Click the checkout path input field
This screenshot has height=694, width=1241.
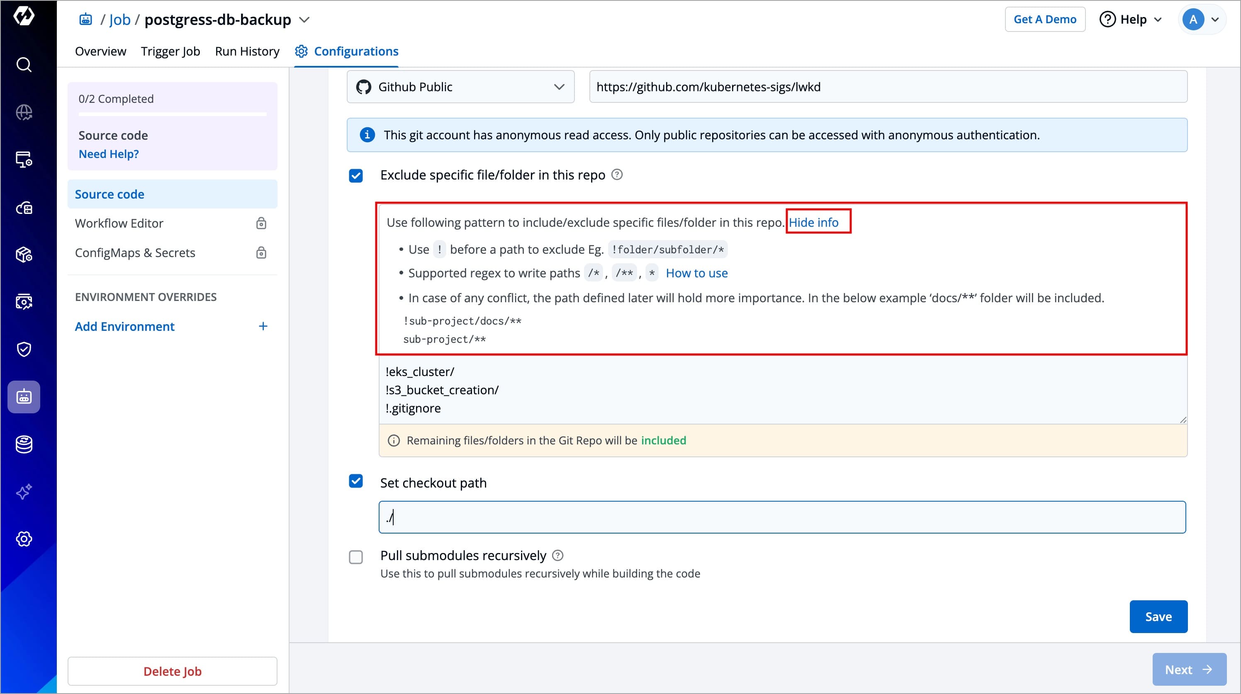(x=781, y=517)
